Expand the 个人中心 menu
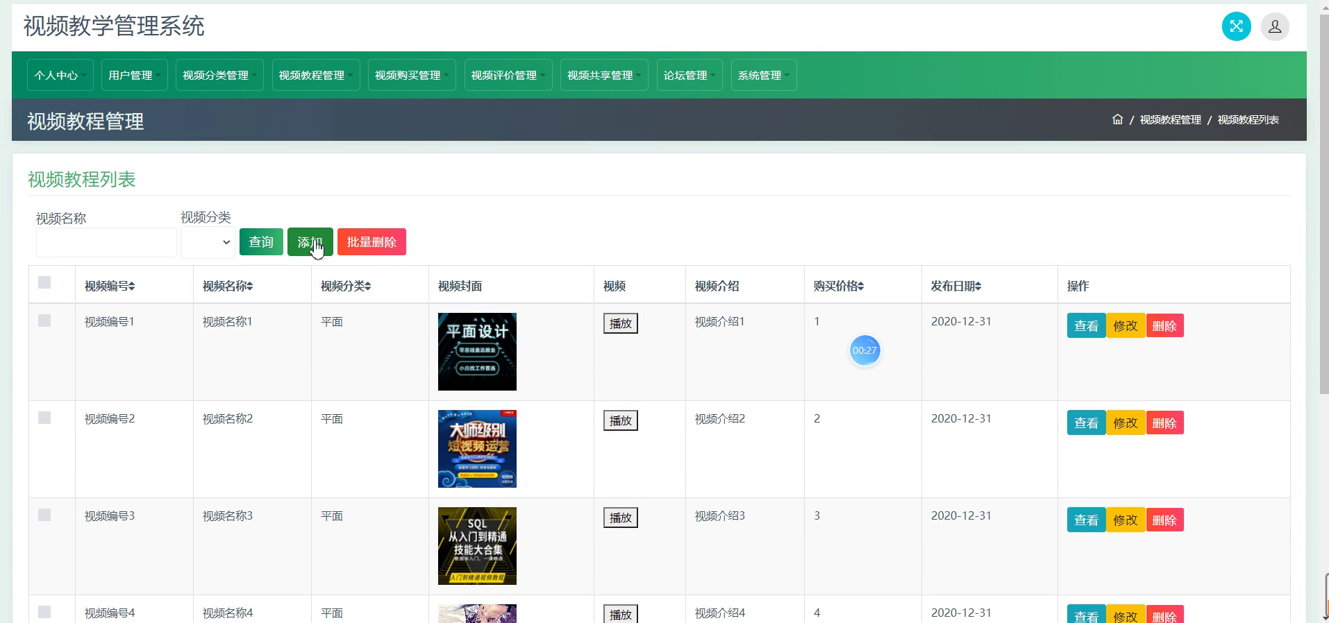1329x623 pixels. click(x=60, y=75)
